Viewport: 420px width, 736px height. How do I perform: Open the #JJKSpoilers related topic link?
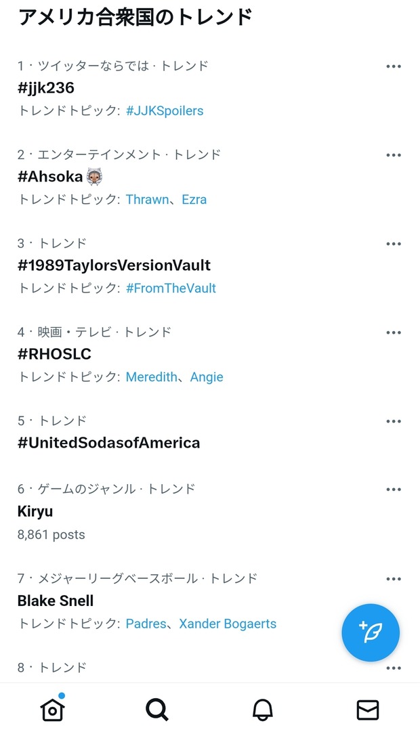(165, 110)
